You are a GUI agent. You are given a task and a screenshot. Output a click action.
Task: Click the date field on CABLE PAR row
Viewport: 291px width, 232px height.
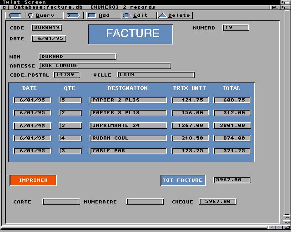click(32, 151)
